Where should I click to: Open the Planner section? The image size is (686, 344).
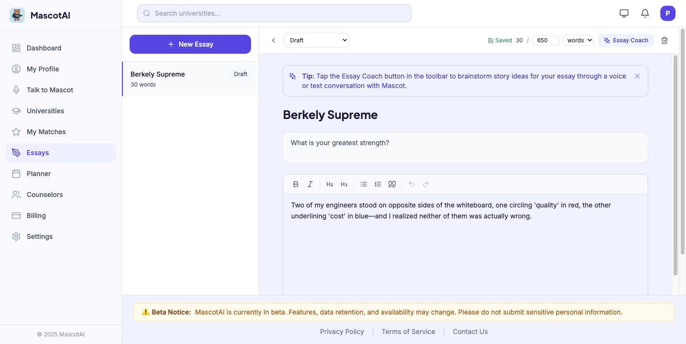(x=61, y=174)
